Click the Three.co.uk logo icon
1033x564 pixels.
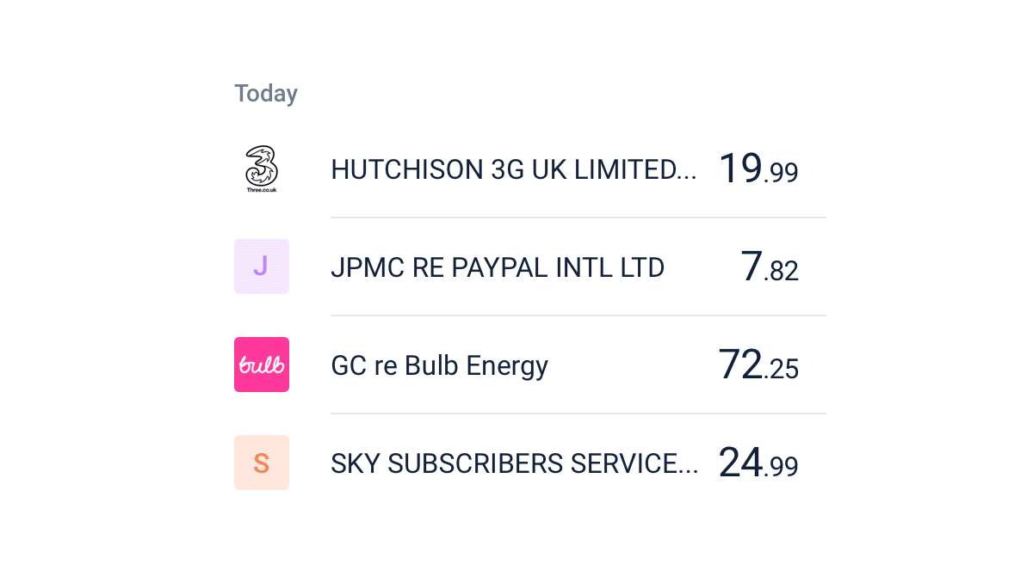click(262, 169)
